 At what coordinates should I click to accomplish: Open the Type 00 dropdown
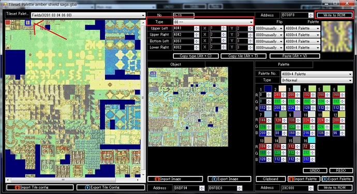tap(213, 22)
